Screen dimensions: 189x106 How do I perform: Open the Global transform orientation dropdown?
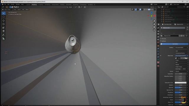tap(70, 7)
